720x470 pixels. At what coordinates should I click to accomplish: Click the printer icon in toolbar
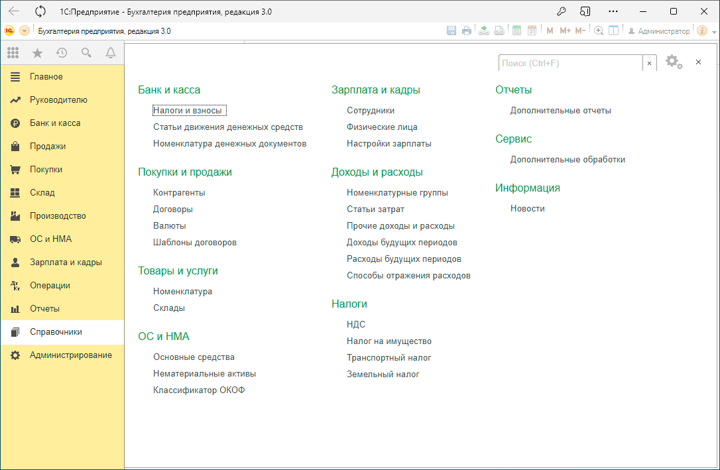pyautogui.click(x=467, y=30)
